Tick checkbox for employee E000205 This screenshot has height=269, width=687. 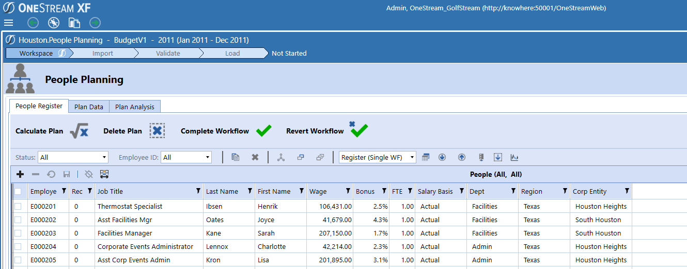[x=18, y=260]
